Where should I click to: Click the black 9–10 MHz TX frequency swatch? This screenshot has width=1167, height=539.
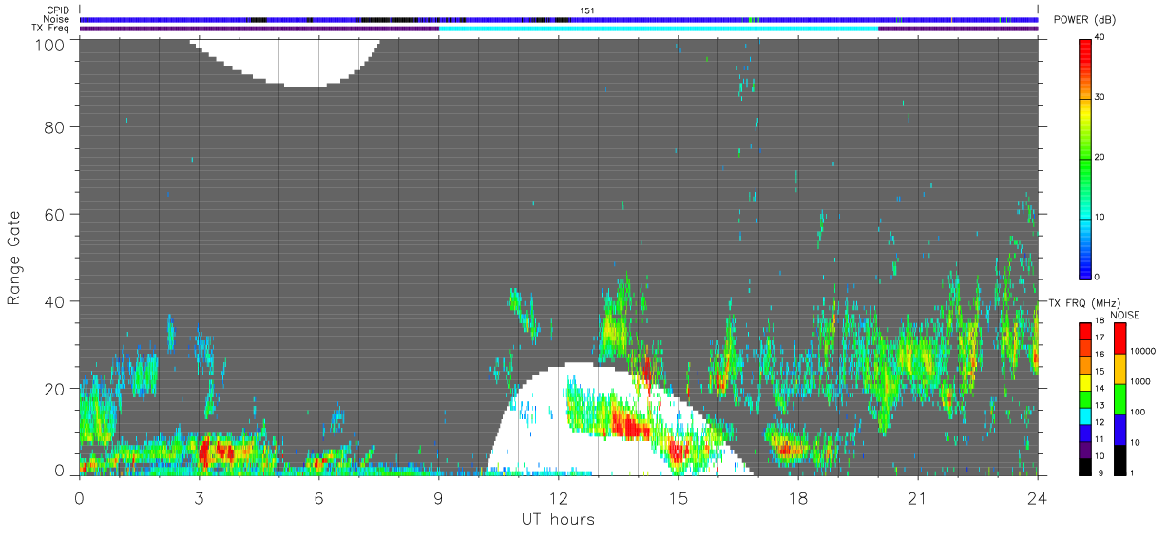(x=1084, y=467)
